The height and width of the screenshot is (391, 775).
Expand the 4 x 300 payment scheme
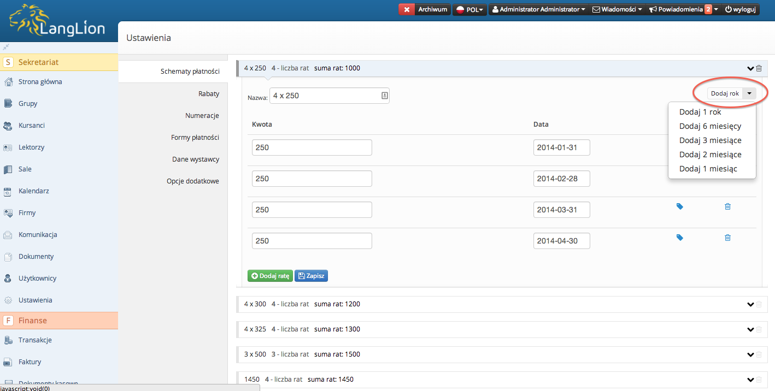coord(750,304)
